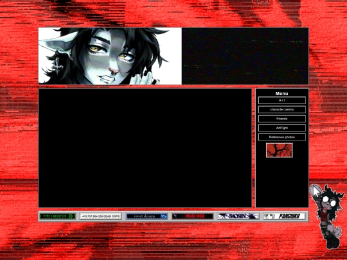
Task: Click the Saosin badge
Action: (238, 216)
